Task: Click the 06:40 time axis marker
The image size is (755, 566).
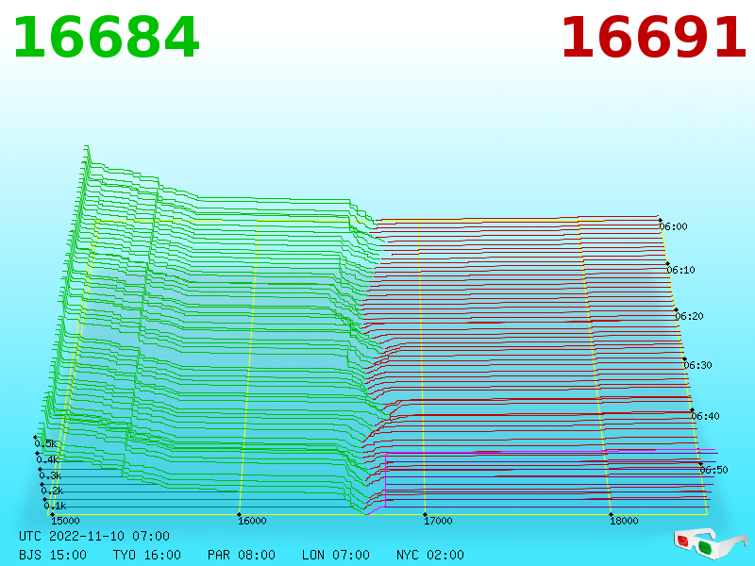Action: tap(705, 416)
